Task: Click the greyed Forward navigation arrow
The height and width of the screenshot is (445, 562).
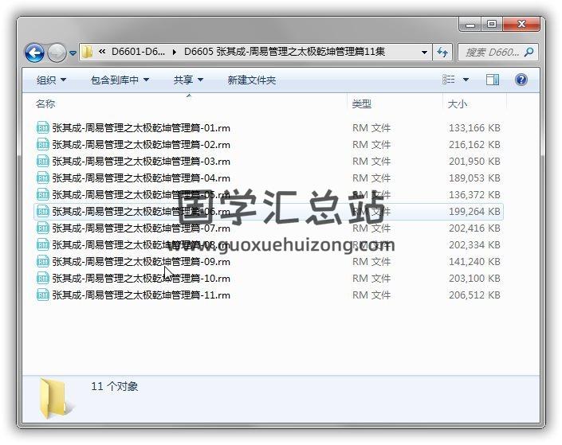Action: [x=57, y=53]
